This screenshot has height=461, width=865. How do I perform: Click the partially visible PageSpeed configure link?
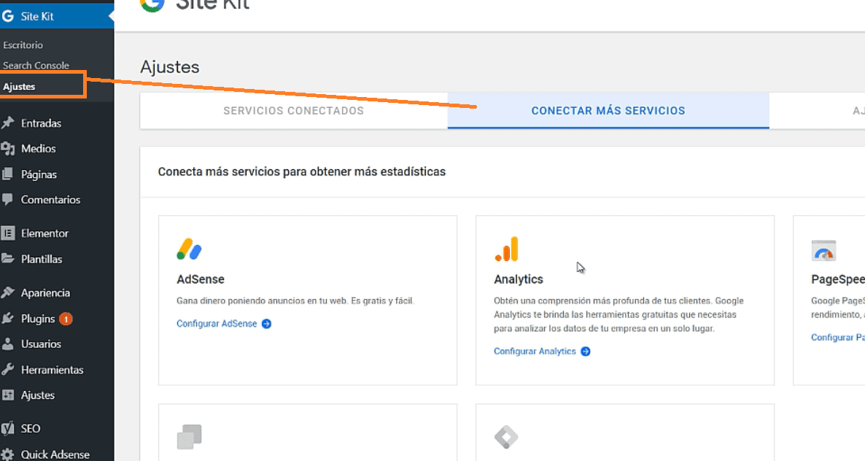pos(837,338)
